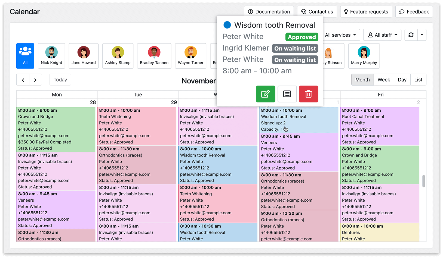Filter by Wayne Turner avatar
Image resolution: width=443 pixels, height=257 pixels.
190,56
